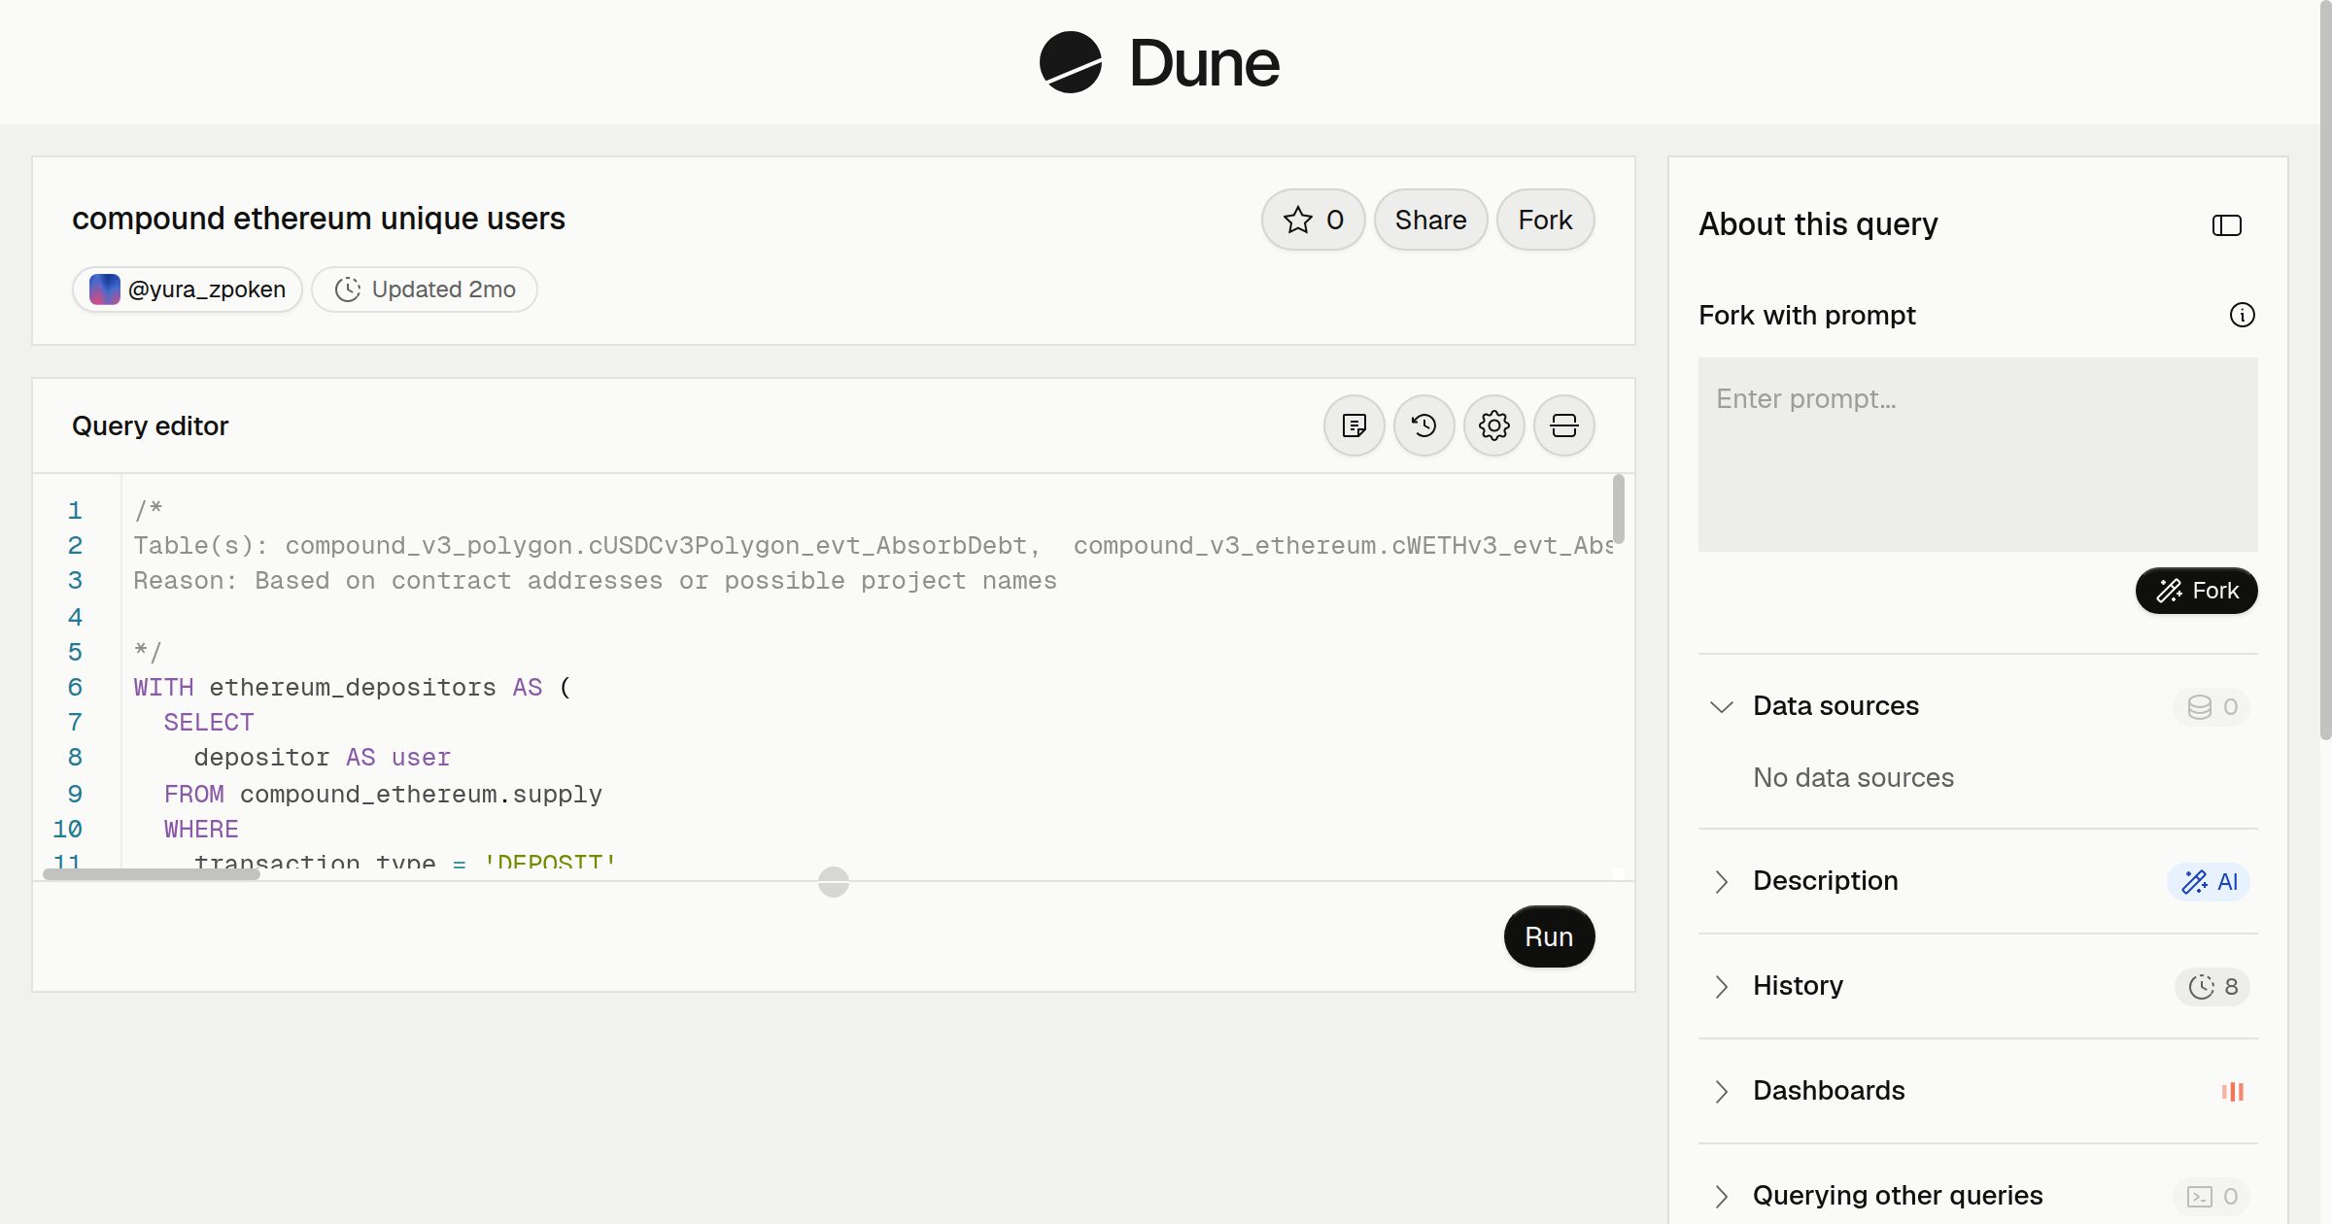Expand the Querying other queries section
Image resolution: width=2332 pixels, height=1224 pixels.
pos(1721,1196)
